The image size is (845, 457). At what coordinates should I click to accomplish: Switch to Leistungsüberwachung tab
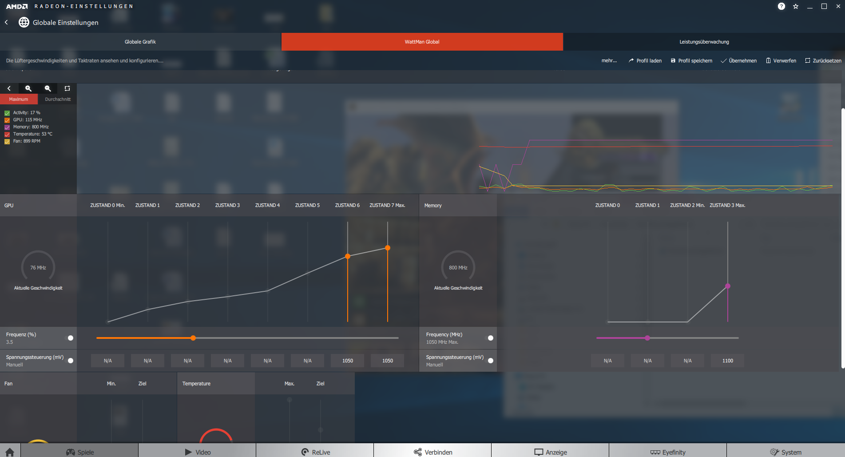pyautogui.click(x=704, y=42)
